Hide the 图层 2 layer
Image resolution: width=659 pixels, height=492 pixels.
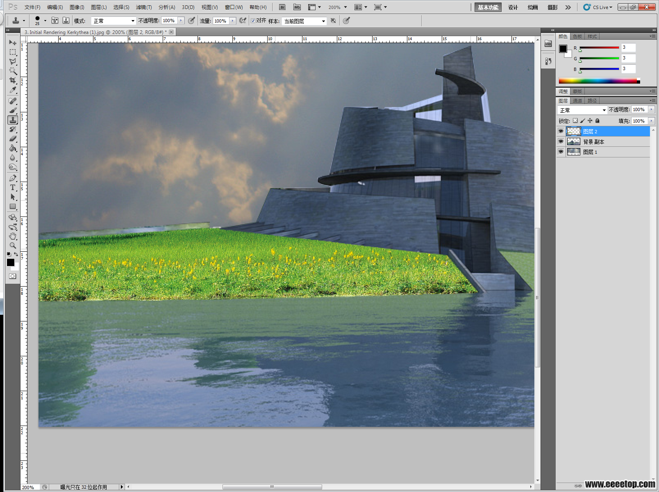[x=561, y=131]
